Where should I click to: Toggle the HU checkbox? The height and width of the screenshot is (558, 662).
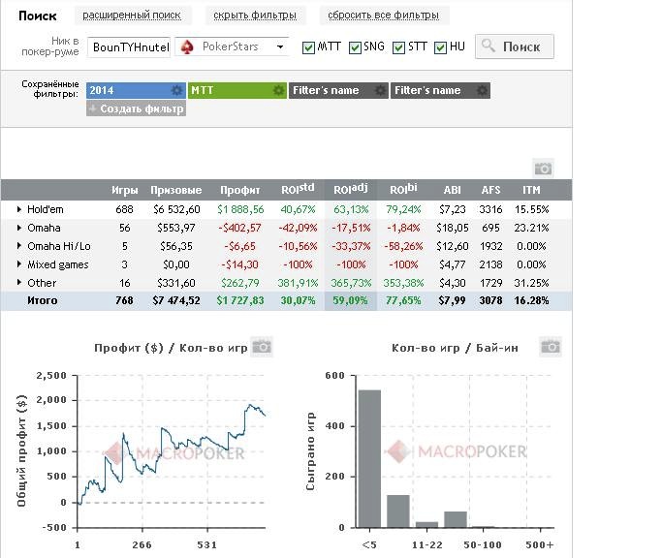(x=440, y=47)
